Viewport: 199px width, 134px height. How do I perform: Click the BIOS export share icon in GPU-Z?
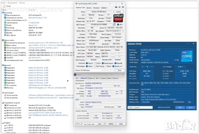[x=114, y=25]
